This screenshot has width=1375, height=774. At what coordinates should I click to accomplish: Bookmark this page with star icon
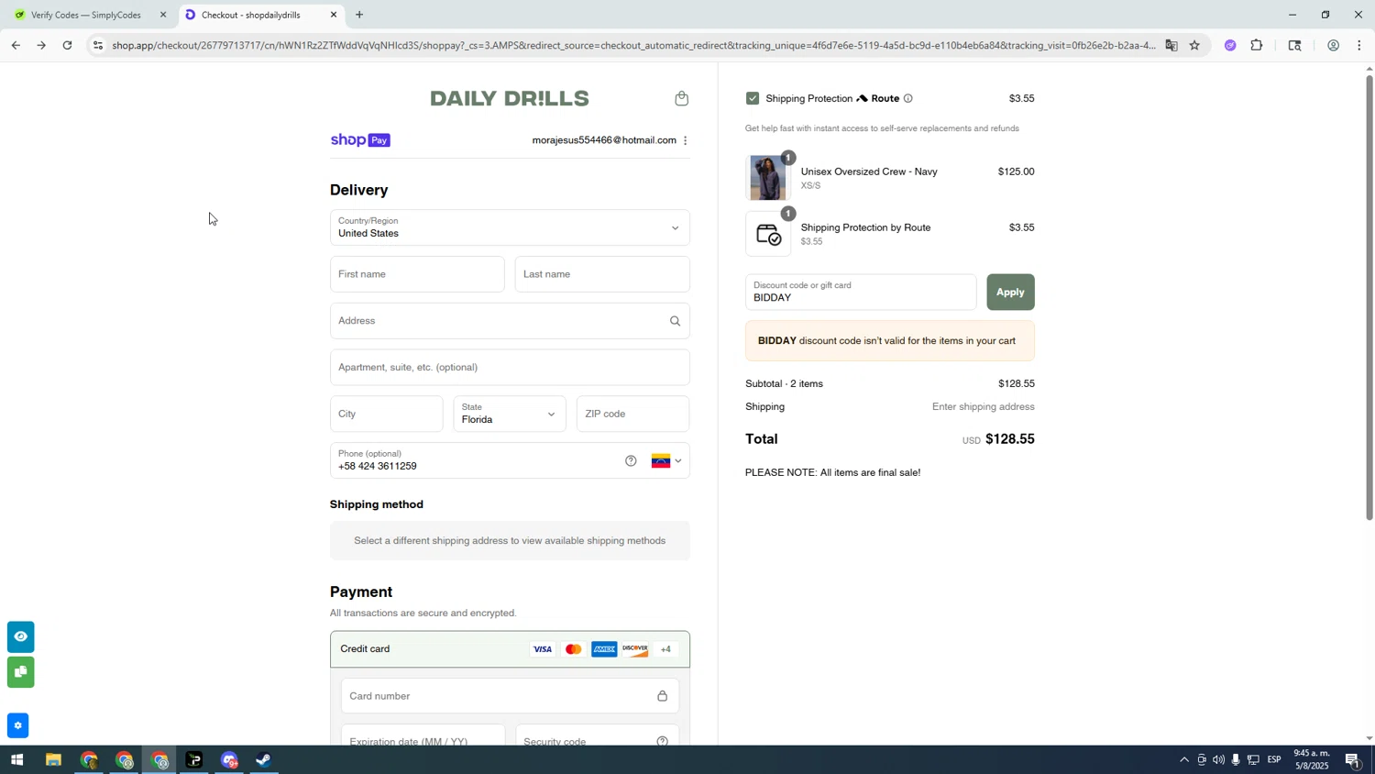(1194, 45)
